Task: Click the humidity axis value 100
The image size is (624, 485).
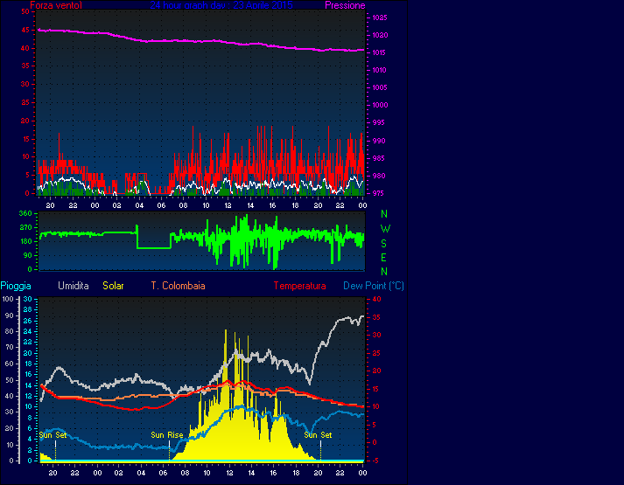Action: click(8, 299)
